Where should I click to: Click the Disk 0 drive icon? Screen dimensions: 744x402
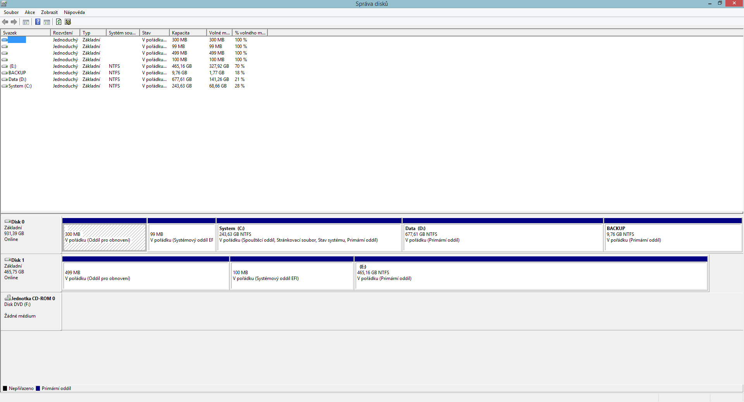(8, 222)
